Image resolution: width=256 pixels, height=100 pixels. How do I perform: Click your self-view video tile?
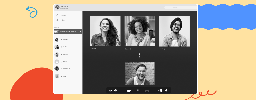point(140,73)
